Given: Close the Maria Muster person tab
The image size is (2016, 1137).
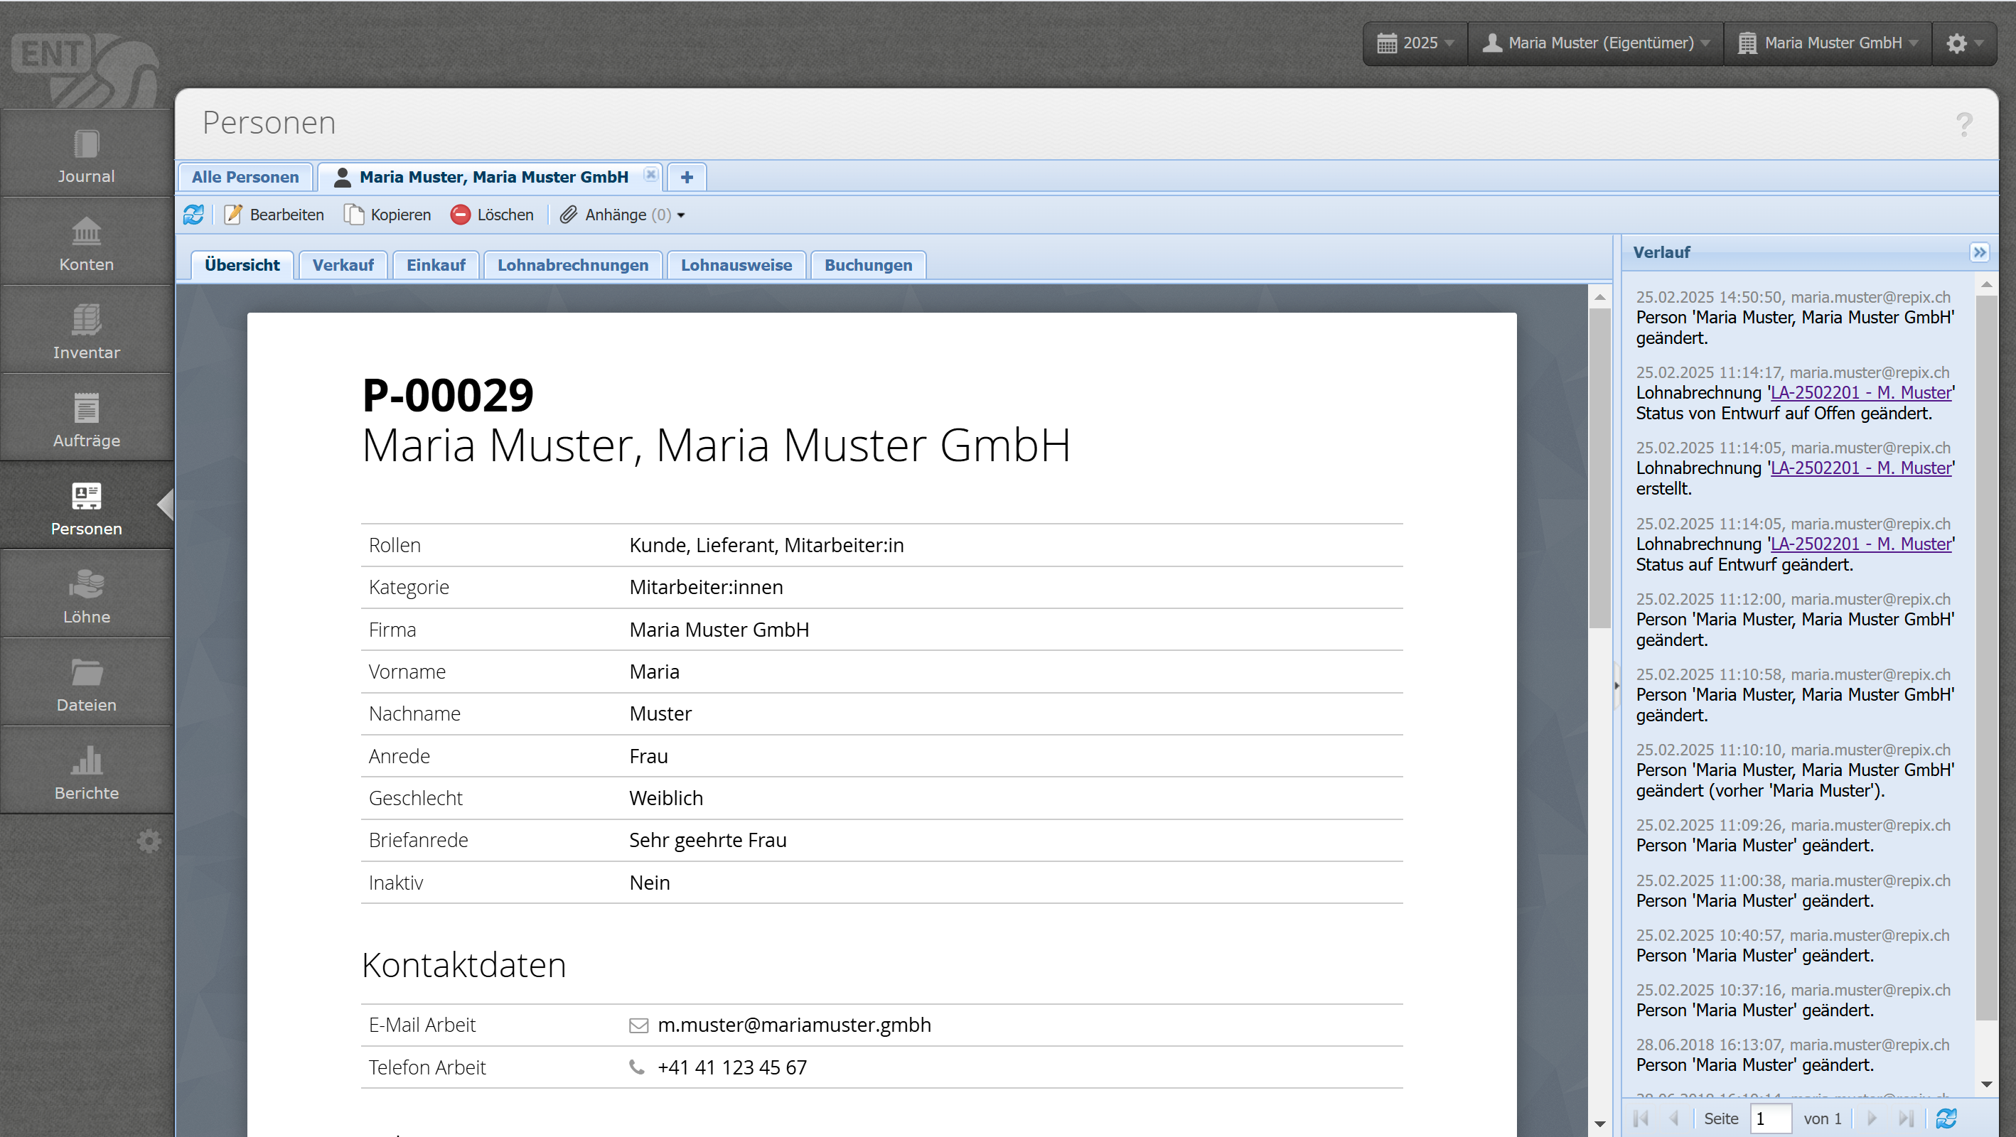Looking at the screenshot, I should tap(650, 175).
